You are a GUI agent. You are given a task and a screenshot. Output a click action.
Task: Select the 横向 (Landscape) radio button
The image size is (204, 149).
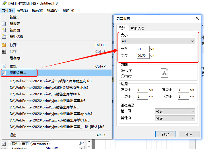pyautogui.click(x=123, y=76)
